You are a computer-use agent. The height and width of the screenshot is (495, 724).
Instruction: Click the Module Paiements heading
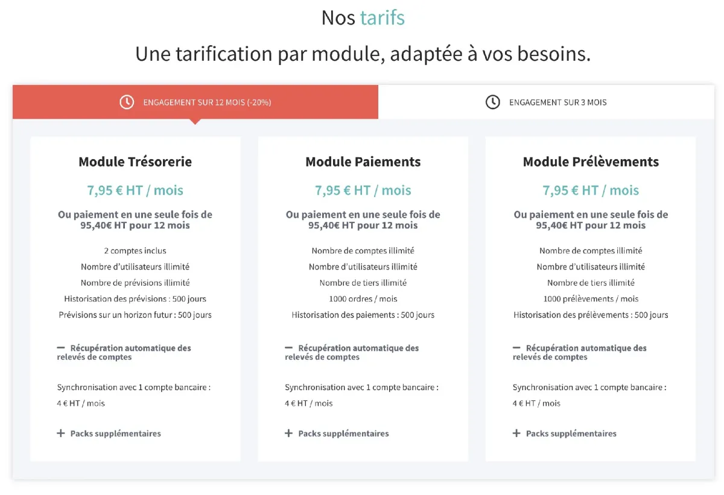[x=363, y=162]
